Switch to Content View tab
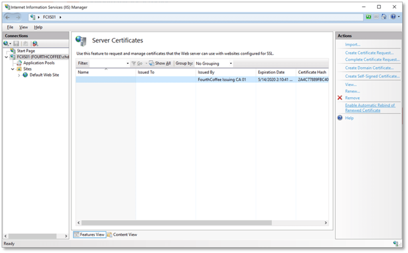 [122, 235]
